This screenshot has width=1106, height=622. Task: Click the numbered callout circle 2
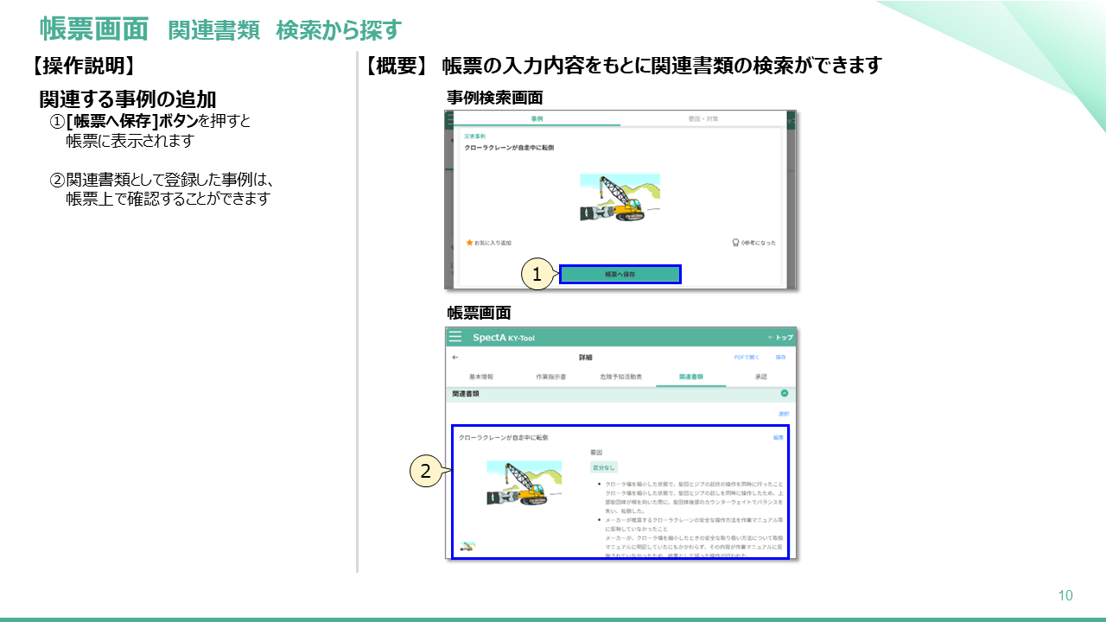424,471
